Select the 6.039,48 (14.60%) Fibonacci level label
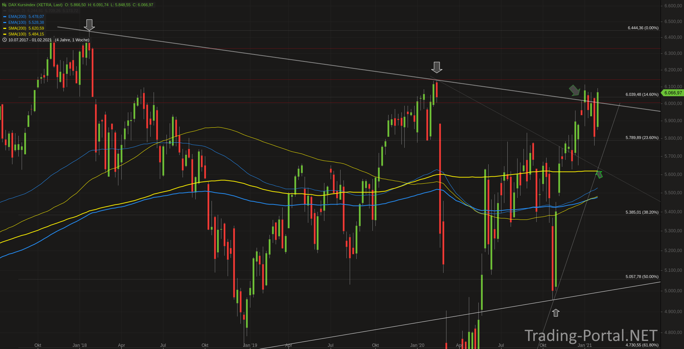Screen dimensions: 684x349 coord(642,94)
